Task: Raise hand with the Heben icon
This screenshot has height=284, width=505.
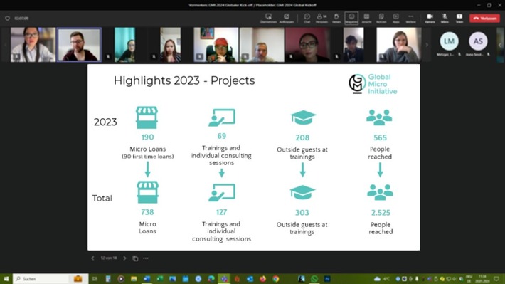Action: point(336,18)
